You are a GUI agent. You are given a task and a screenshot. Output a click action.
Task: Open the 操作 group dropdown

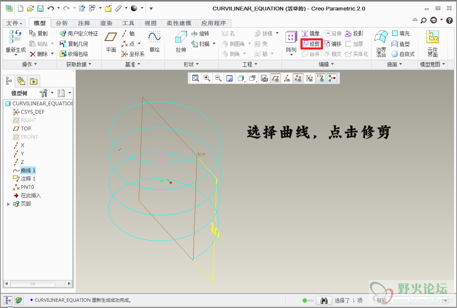coord(29,64)
